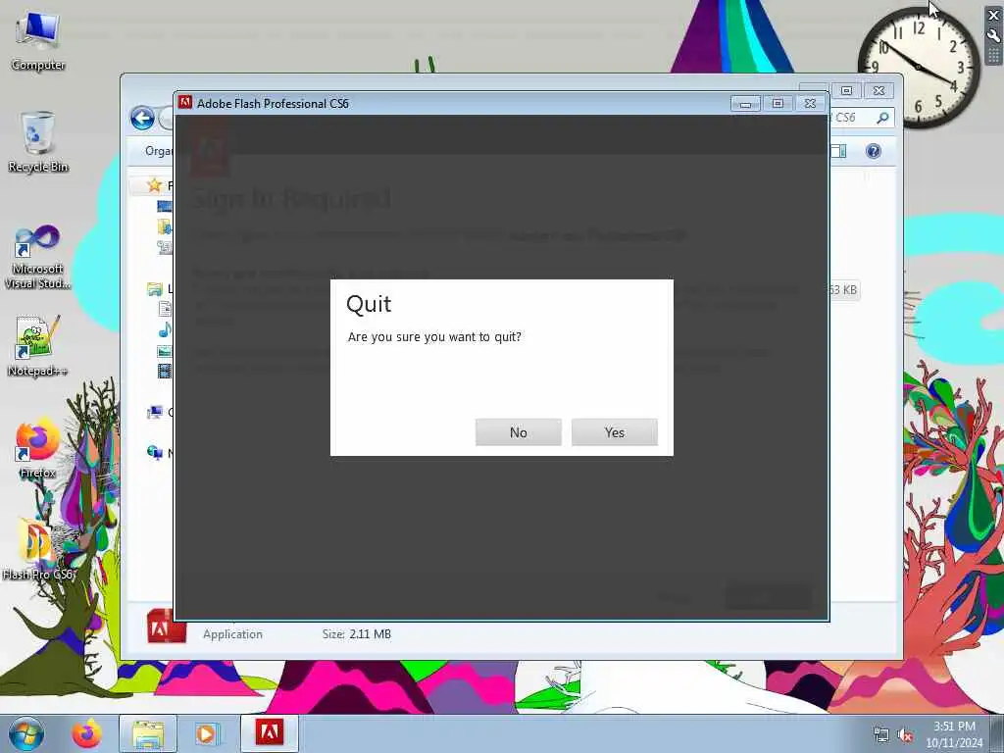Select the Notepad++ desktop shortcut
Image resolution: width=1004 pixels, height=753 pixels.
pyautogui.click(x=38, y=346)
